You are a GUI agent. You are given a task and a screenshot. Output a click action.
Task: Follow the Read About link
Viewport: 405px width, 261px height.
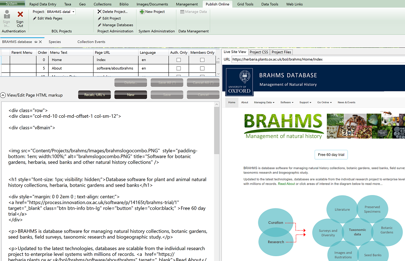point(286,184)
